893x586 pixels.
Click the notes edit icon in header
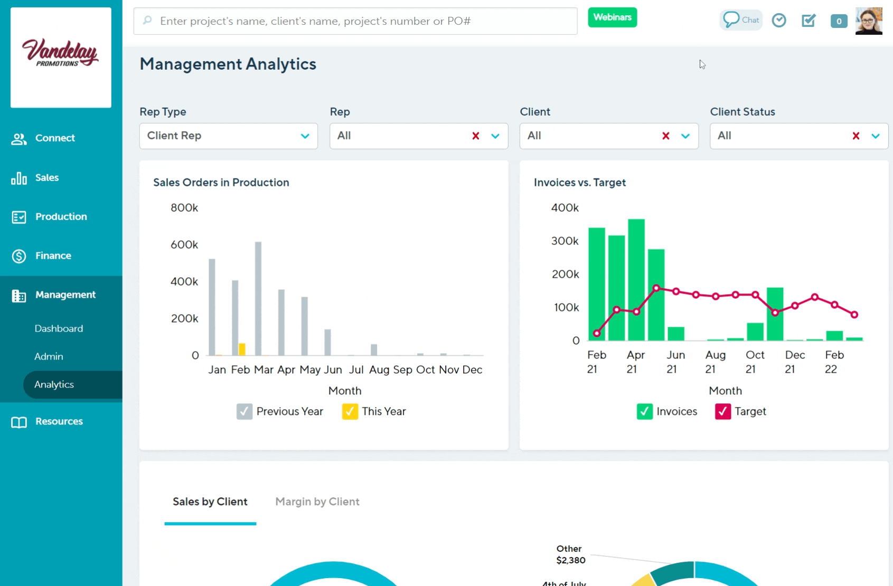pyautogui.click(x=809, y=21)
